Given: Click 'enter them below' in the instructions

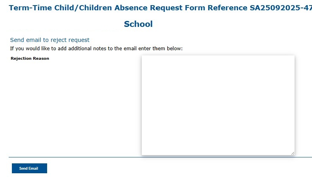Looking at the screenshot, I should coord(164,49).
